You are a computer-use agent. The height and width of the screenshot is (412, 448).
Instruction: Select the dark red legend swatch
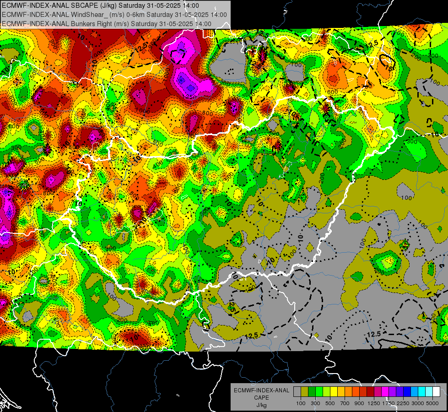point(370,391)
